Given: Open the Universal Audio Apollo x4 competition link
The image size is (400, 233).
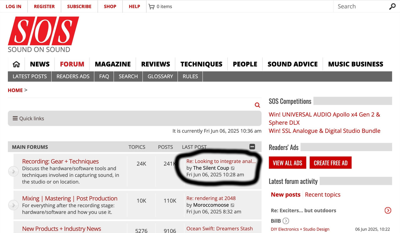Looking at the screenshot, I should pyautogui.click(x=324, y=118).
